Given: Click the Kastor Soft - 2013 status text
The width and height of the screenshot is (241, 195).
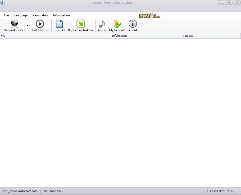Looking at the screenshot, I should [222, 191].
